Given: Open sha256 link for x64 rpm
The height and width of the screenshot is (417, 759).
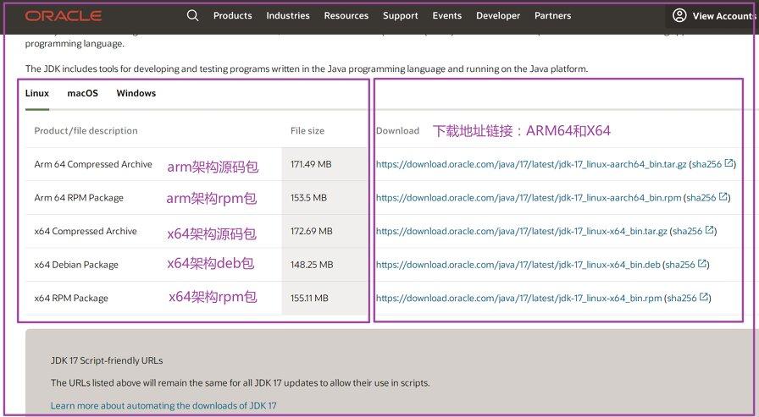Looking at the screenshot, I should point(682,298).
